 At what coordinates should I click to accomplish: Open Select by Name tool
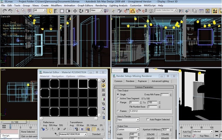(56, 11)
